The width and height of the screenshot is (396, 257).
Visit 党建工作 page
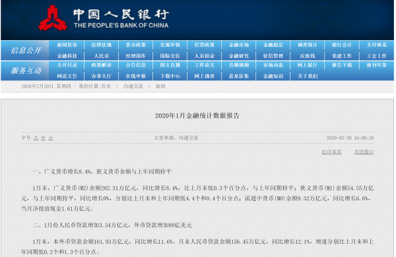click(342, 56)
